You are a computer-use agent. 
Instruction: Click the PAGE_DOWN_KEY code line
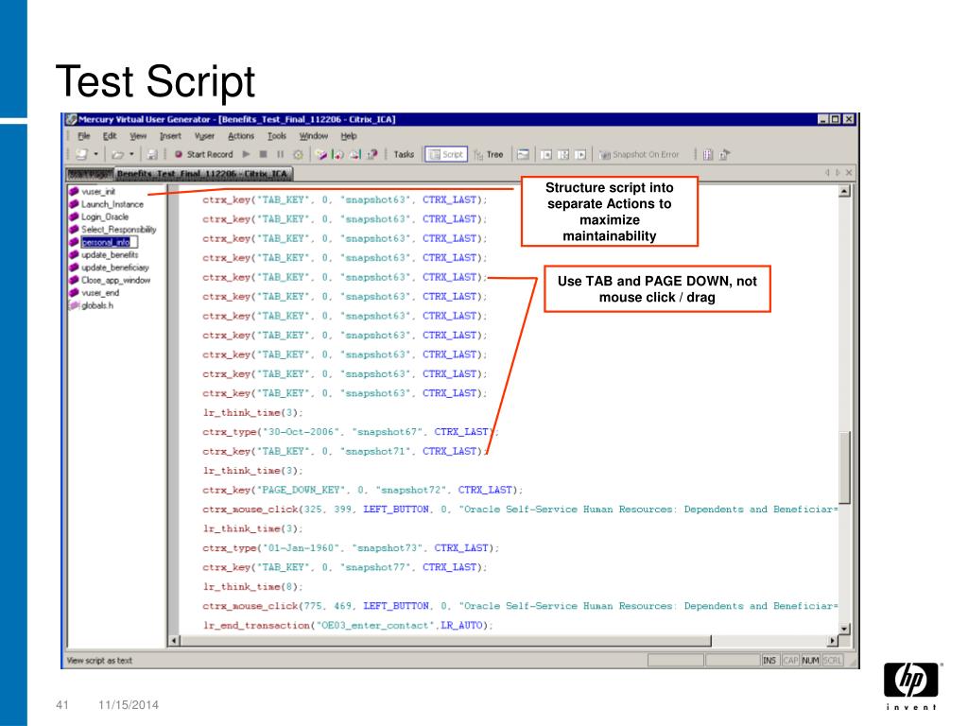(x=362, y=491)
